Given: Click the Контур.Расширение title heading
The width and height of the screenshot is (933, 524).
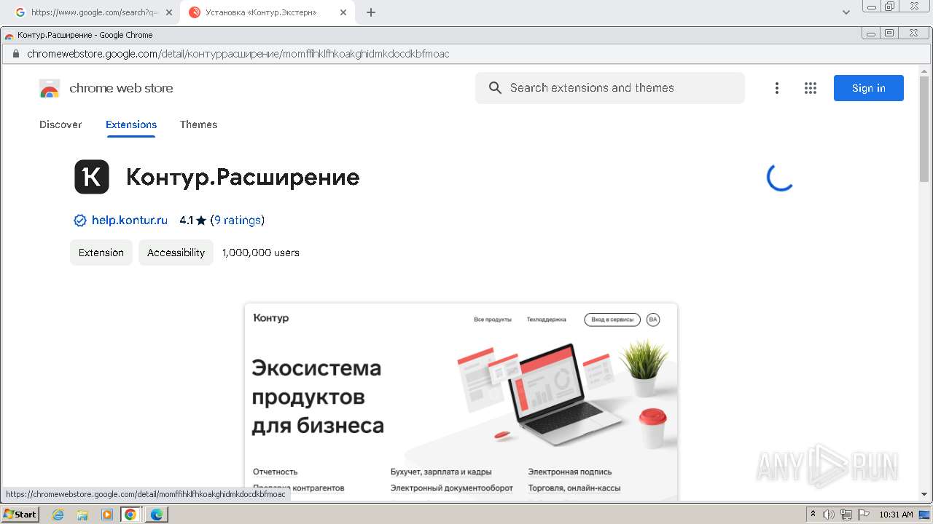Looking at the screenshot, I should [243, 177].
